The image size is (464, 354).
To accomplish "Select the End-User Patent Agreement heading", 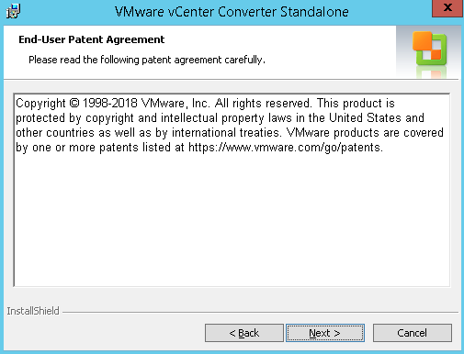I will tap(92, 39).
